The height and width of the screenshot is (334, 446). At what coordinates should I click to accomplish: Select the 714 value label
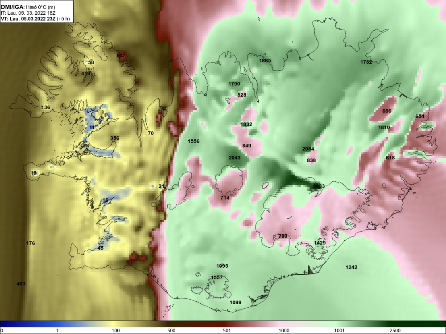pos(225,198)
